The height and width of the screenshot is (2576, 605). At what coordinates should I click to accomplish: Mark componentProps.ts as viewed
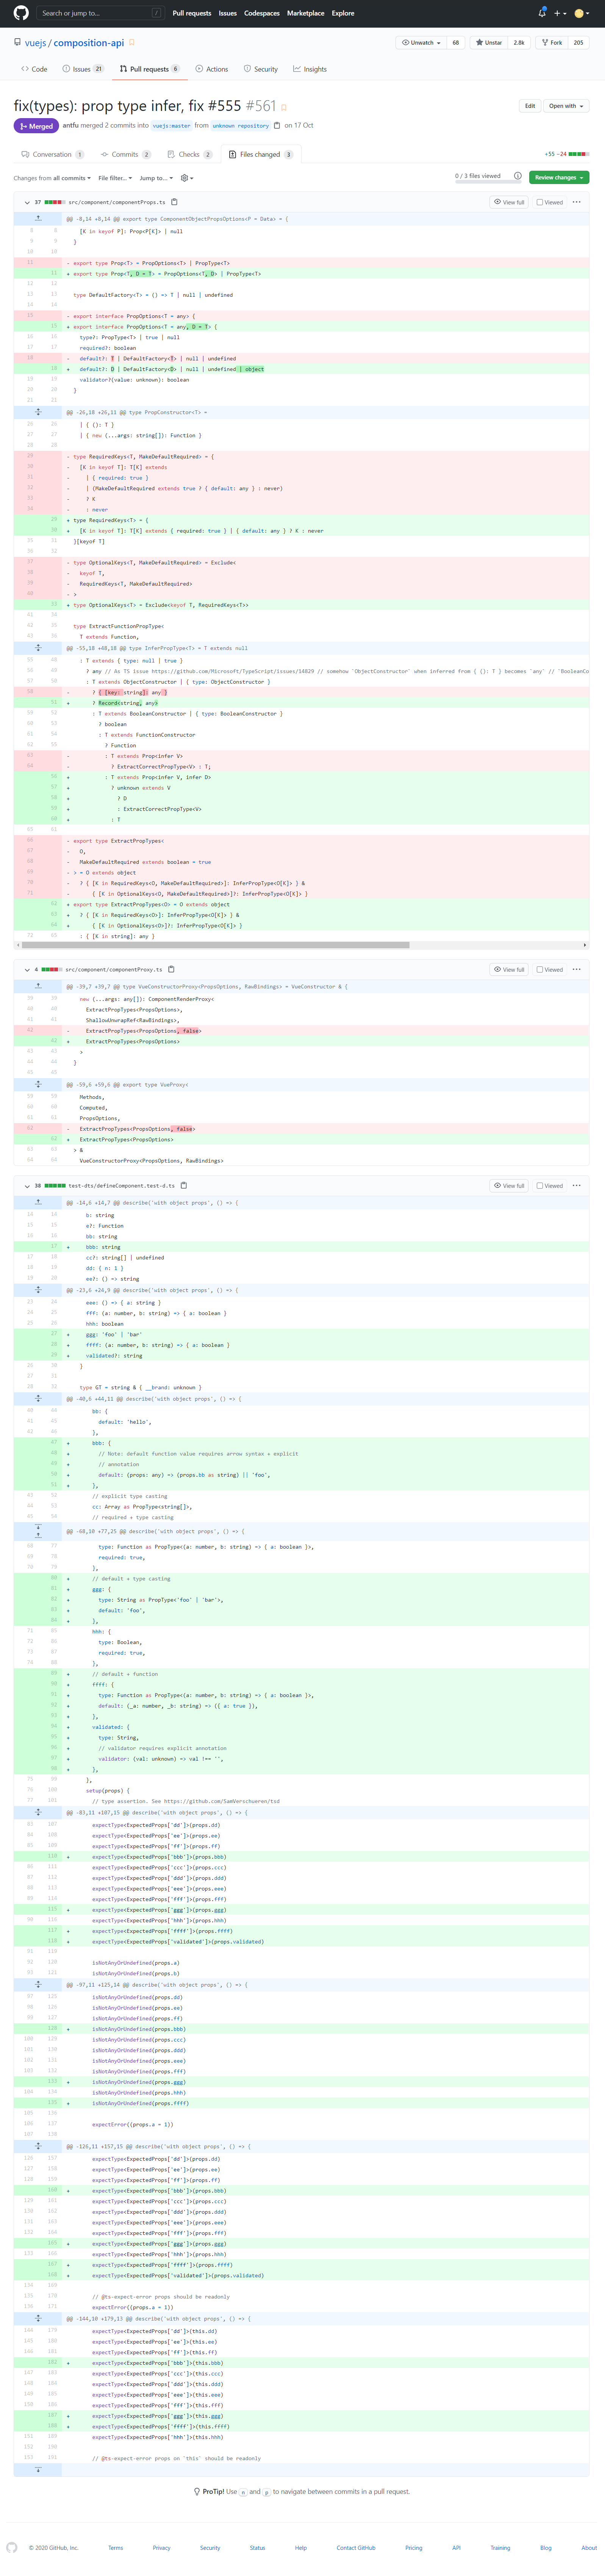[x=540, y=202]
